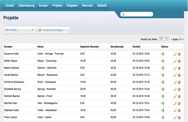Select customer cell Susanne Hofer

(x=12, y=54)
